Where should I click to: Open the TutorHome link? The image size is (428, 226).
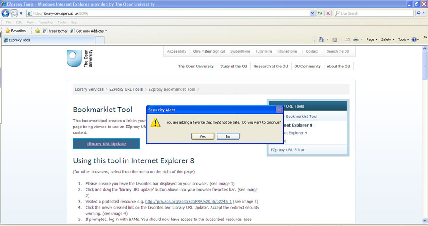(263, 51)
